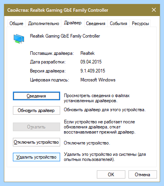This screenshot has height=186, width=164.
Task: Click the Поставщик драйвера label
Action: coord(52,53)
